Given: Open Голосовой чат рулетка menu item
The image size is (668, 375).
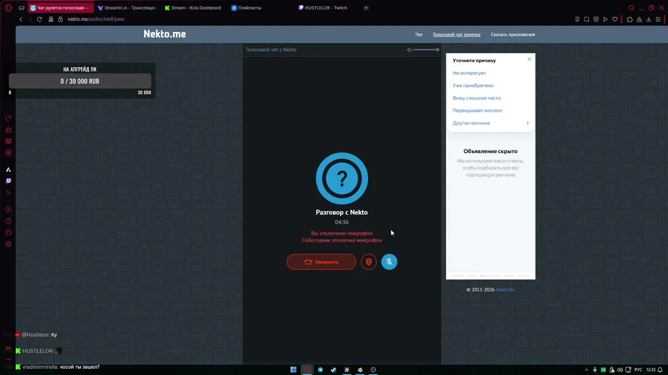Looking at the screenshot, I should click(x=457, y=35).
